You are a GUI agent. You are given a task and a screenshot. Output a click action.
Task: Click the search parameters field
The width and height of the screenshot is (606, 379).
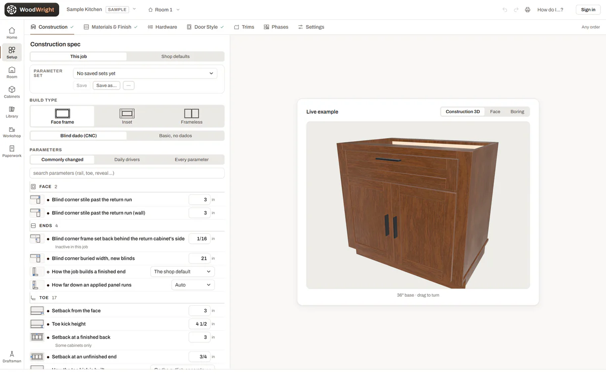coord(127,173)
